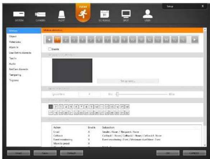Screen dimensions: 210x159
Task: Open the SPOT monitor icon
Action: click(x=126, y=16)
